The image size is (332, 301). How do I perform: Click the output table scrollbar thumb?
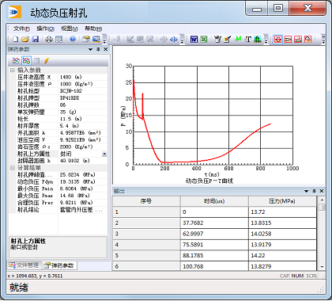point(322,207)
